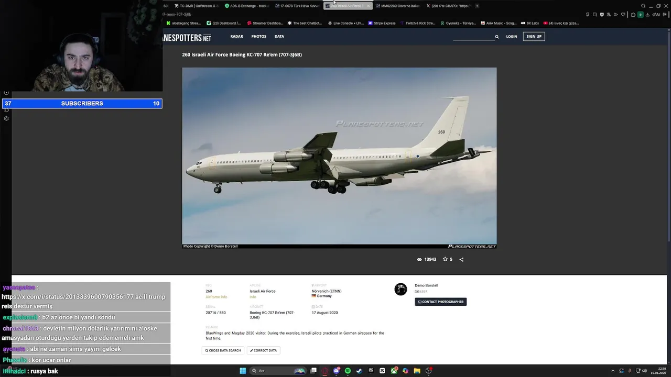Open the KC-707 aircraft photo
The height and width of the screenshot is (377, 671).
(339, 158)
